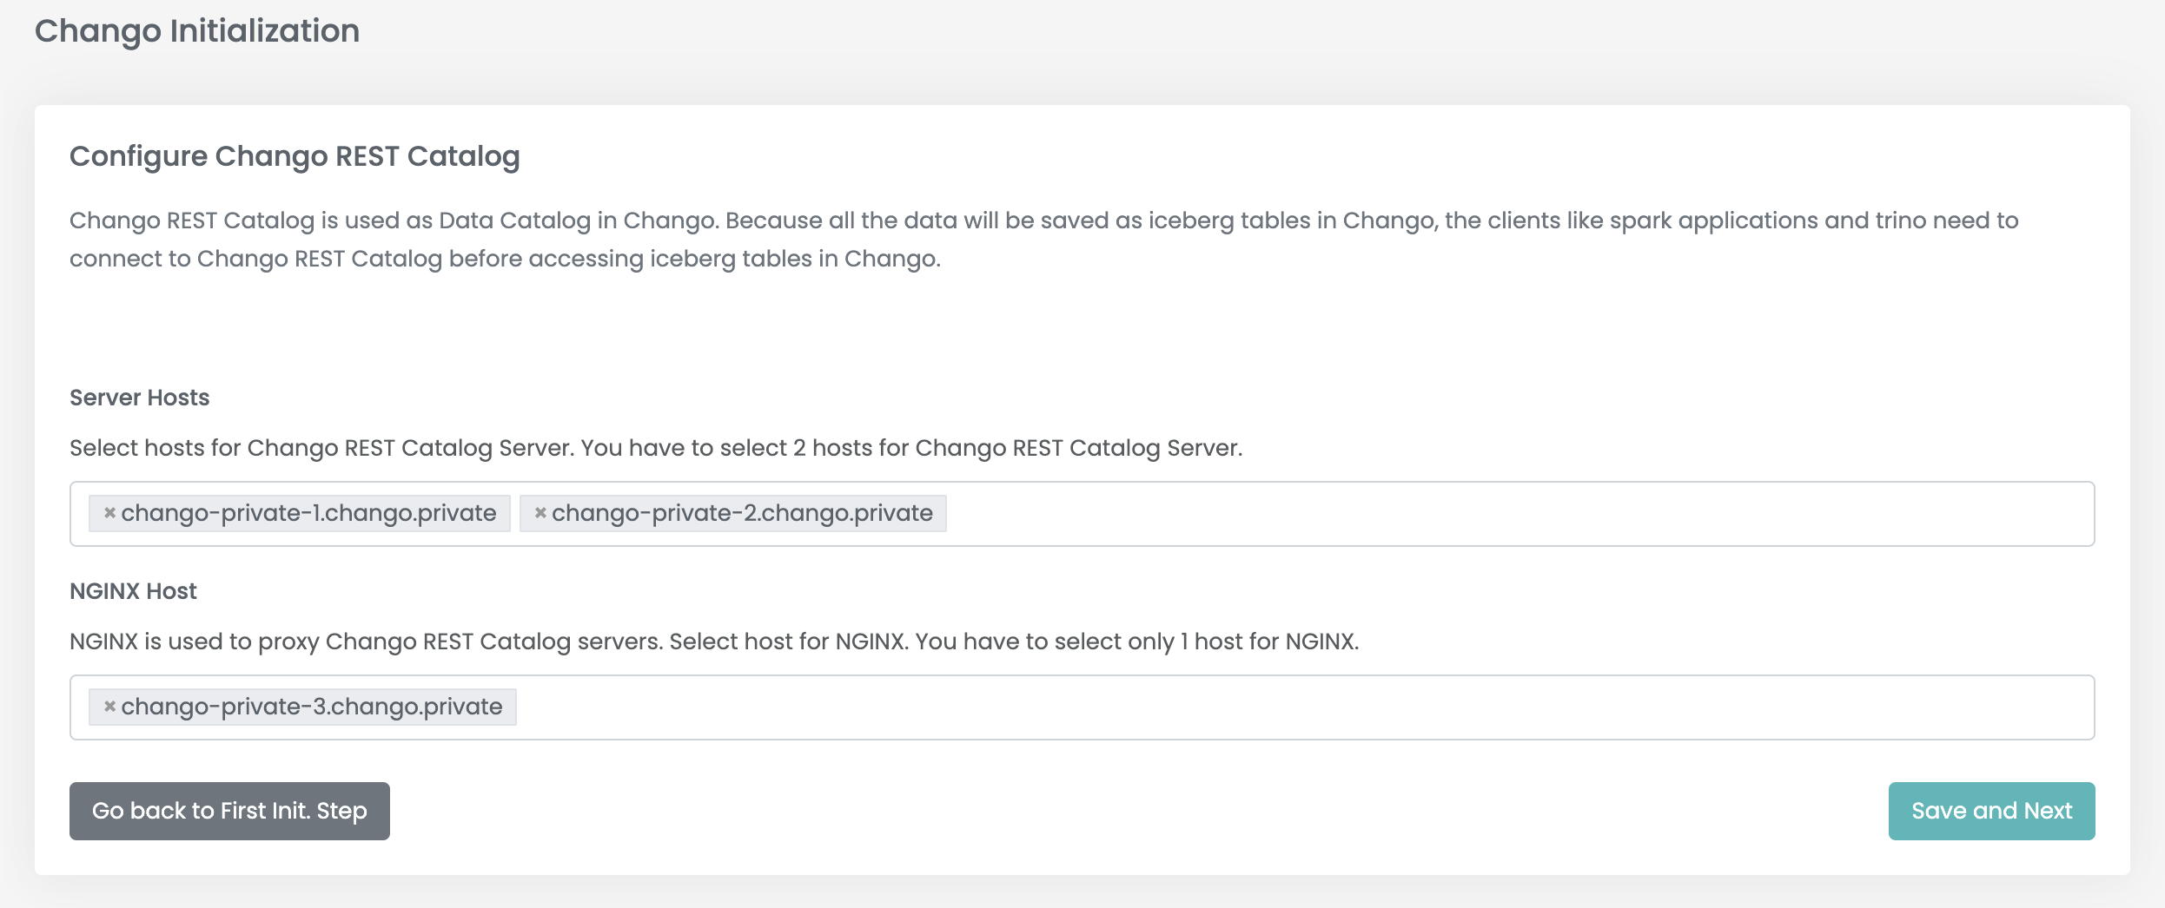Open the Server Hosts multi-select field
The width and height of the screenshot is (2165, 908).
coord(1082,514)
